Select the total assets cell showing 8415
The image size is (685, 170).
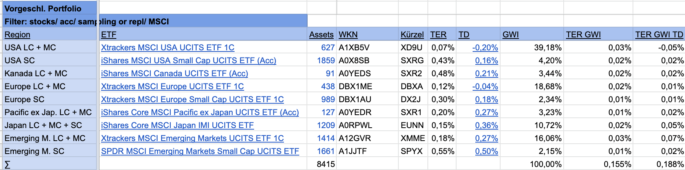[x=326, y=164]
